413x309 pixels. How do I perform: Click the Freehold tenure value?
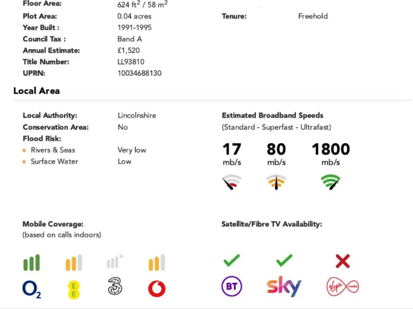tap(313, 16)
